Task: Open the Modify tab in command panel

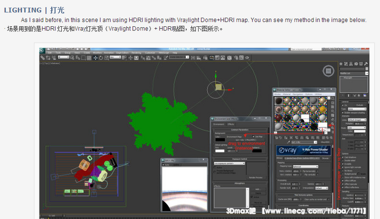Action: (x=346, y=64)
